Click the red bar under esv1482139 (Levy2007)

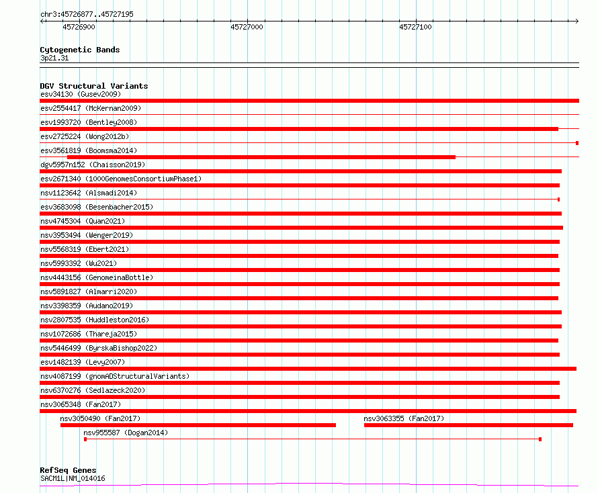(308, 369)
